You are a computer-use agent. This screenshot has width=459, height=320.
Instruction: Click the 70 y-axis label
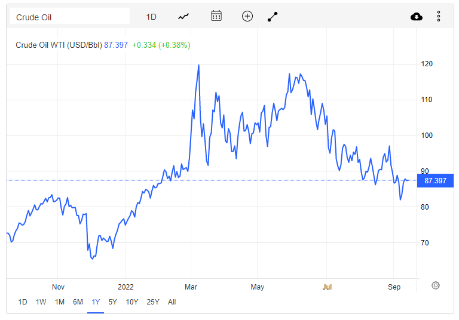[424, 243]
